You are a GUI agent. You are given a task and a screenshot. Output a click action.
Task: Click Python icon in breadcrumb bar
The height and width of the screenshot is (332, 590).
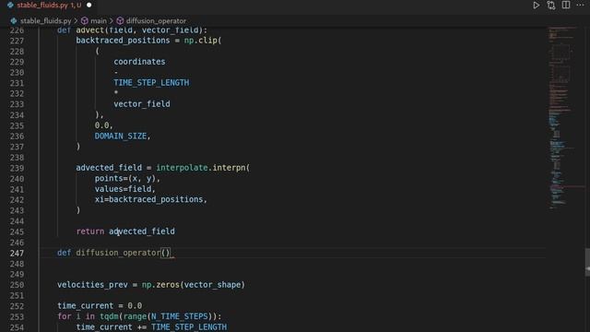pyautogui.click(x=14, y=21)
